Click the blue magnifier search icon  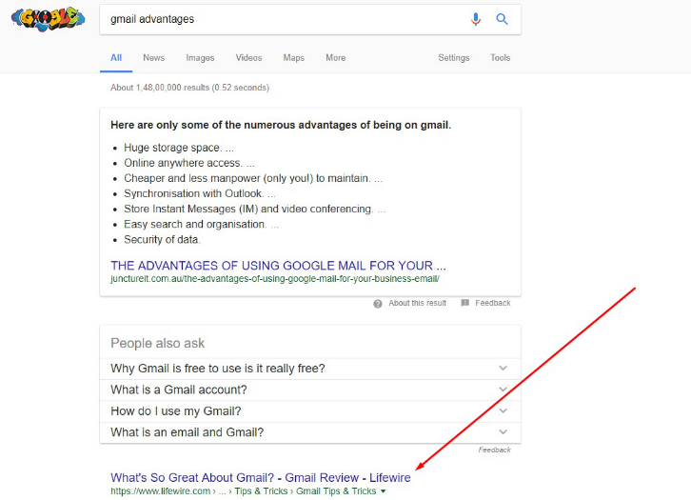(x=502, y=19)
